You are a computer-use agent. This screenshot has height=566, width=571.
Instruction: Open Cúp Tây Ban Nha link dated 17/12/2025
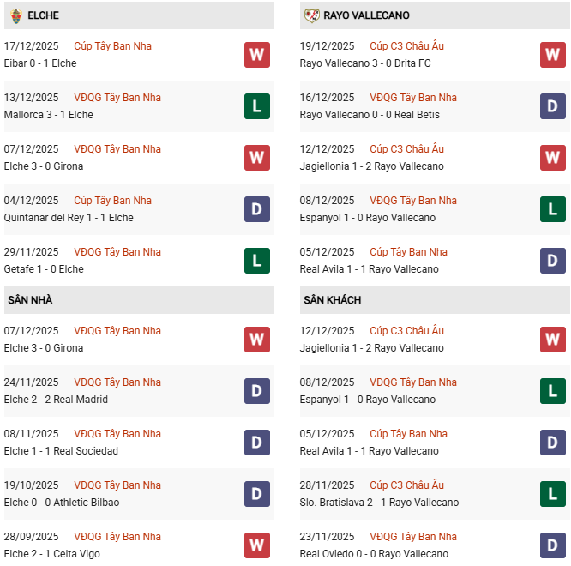112,46
